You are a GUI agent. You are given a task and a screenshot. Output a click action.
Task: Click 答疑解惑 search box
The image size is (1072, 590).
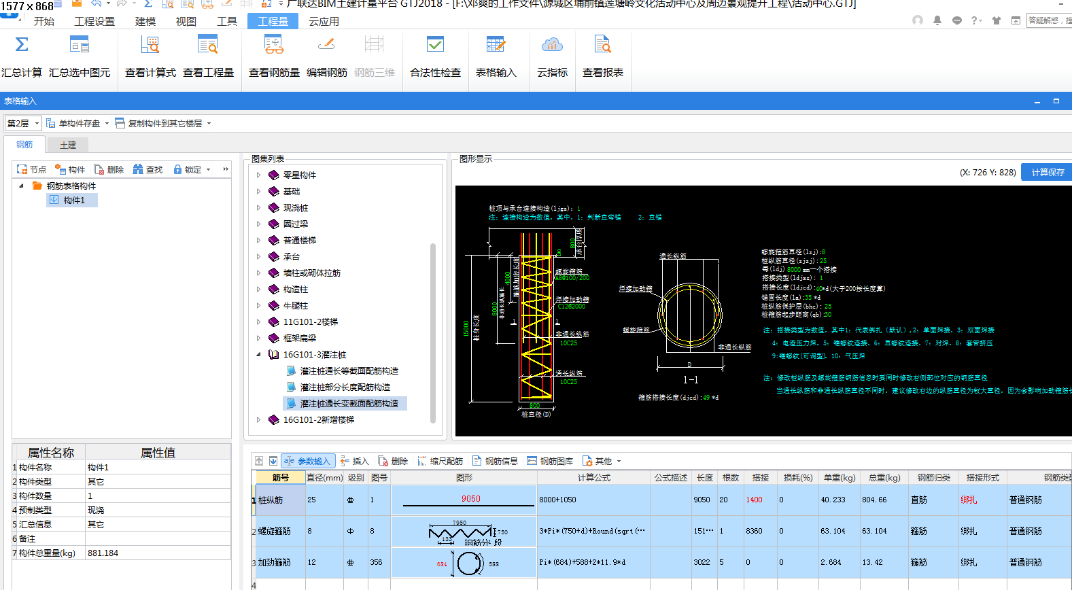[x=1048, y=20]
